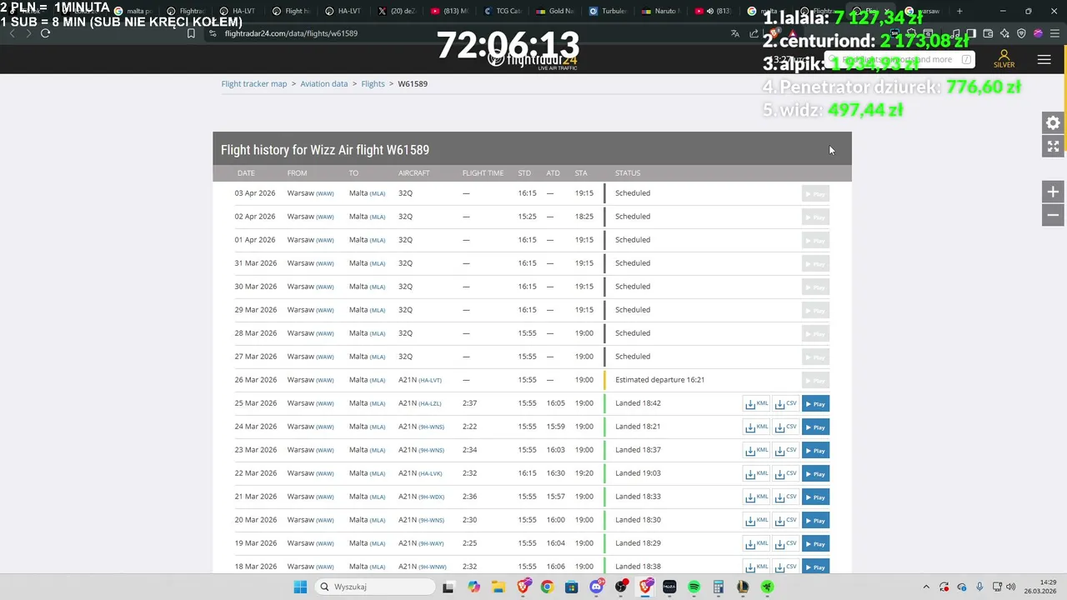The height and width of the screenshot is (600, 1067).
Task: Play the 21 Mar 2026 flight replay
Action: pyautogui.click(x=815, y=497)
